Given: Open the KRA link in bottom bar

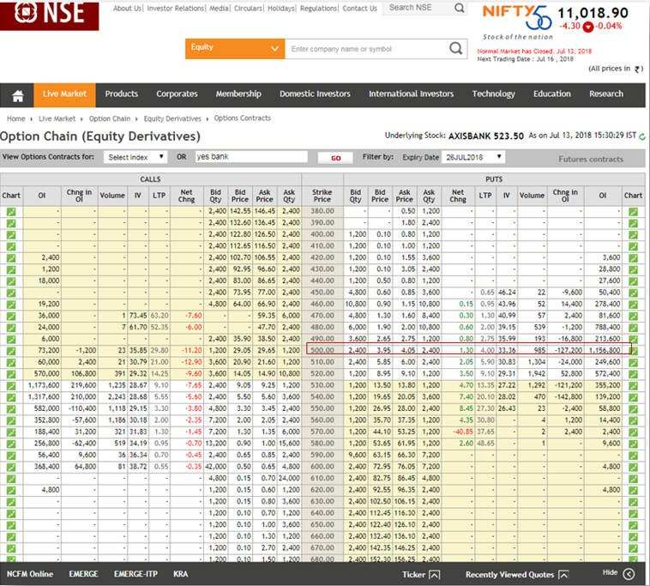Looking at the screenshot, I should [180, 574].
